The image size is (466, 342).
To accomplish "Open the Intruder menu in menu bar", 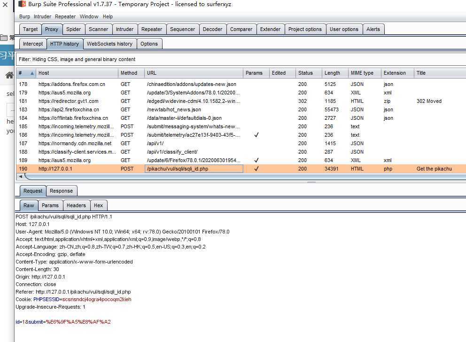I will tap(42, 16).
